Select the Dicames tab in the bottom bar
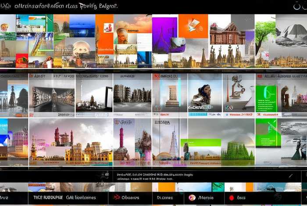Image resolution: width=307 pixels, height=206 pixels. 165,198
